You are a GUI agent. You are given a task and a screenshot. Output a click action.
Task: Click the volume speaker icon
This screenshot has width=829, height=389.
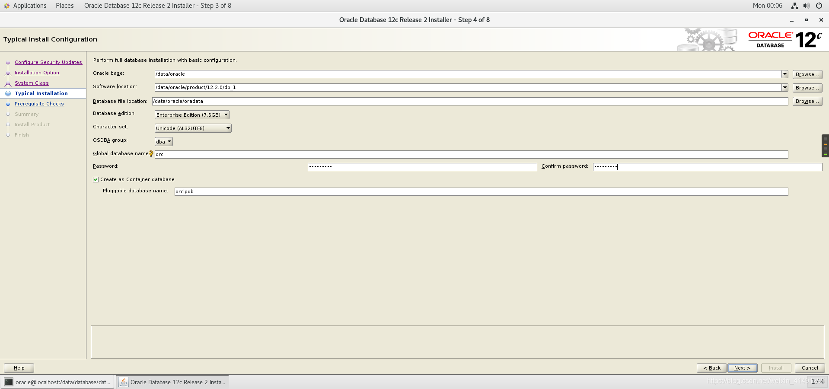[x=807, y=6]
